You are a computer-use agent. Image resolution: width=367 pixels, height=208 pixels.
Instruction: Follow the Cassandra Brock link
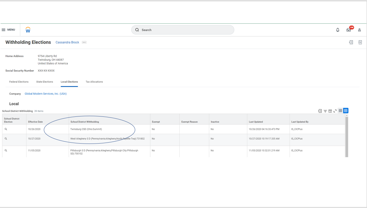pos(67,42)
